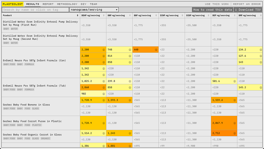Screen dimensions: 264x149
Task: Open info icon beside DBP 1,881
Action: point(130,146)
